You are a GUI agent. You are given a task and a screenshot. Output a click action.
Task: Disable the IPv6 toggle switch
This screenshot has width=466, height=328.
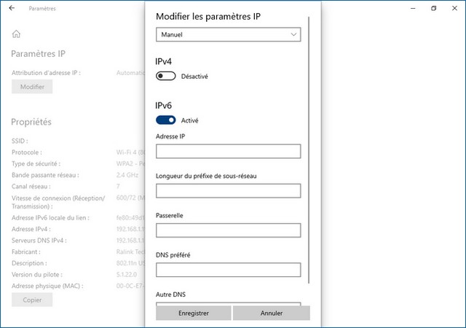pyautogui.click(x=166, y=120)
